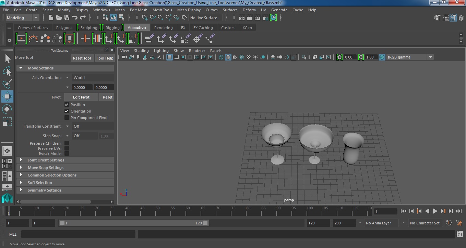Screen dimensions: 466x248
Task: Click the New Scene icon
Action: click(x=51, y=17)
